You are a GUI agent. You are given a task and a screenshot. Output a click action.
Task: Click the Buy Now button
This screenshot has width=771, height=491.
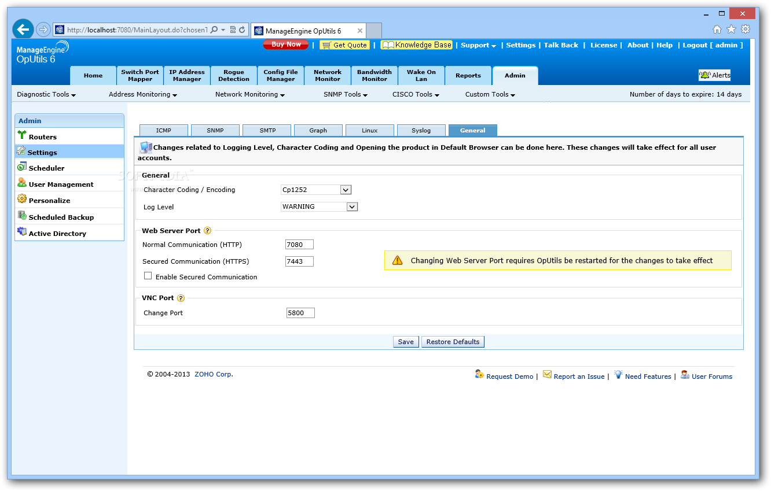[286, 45]
